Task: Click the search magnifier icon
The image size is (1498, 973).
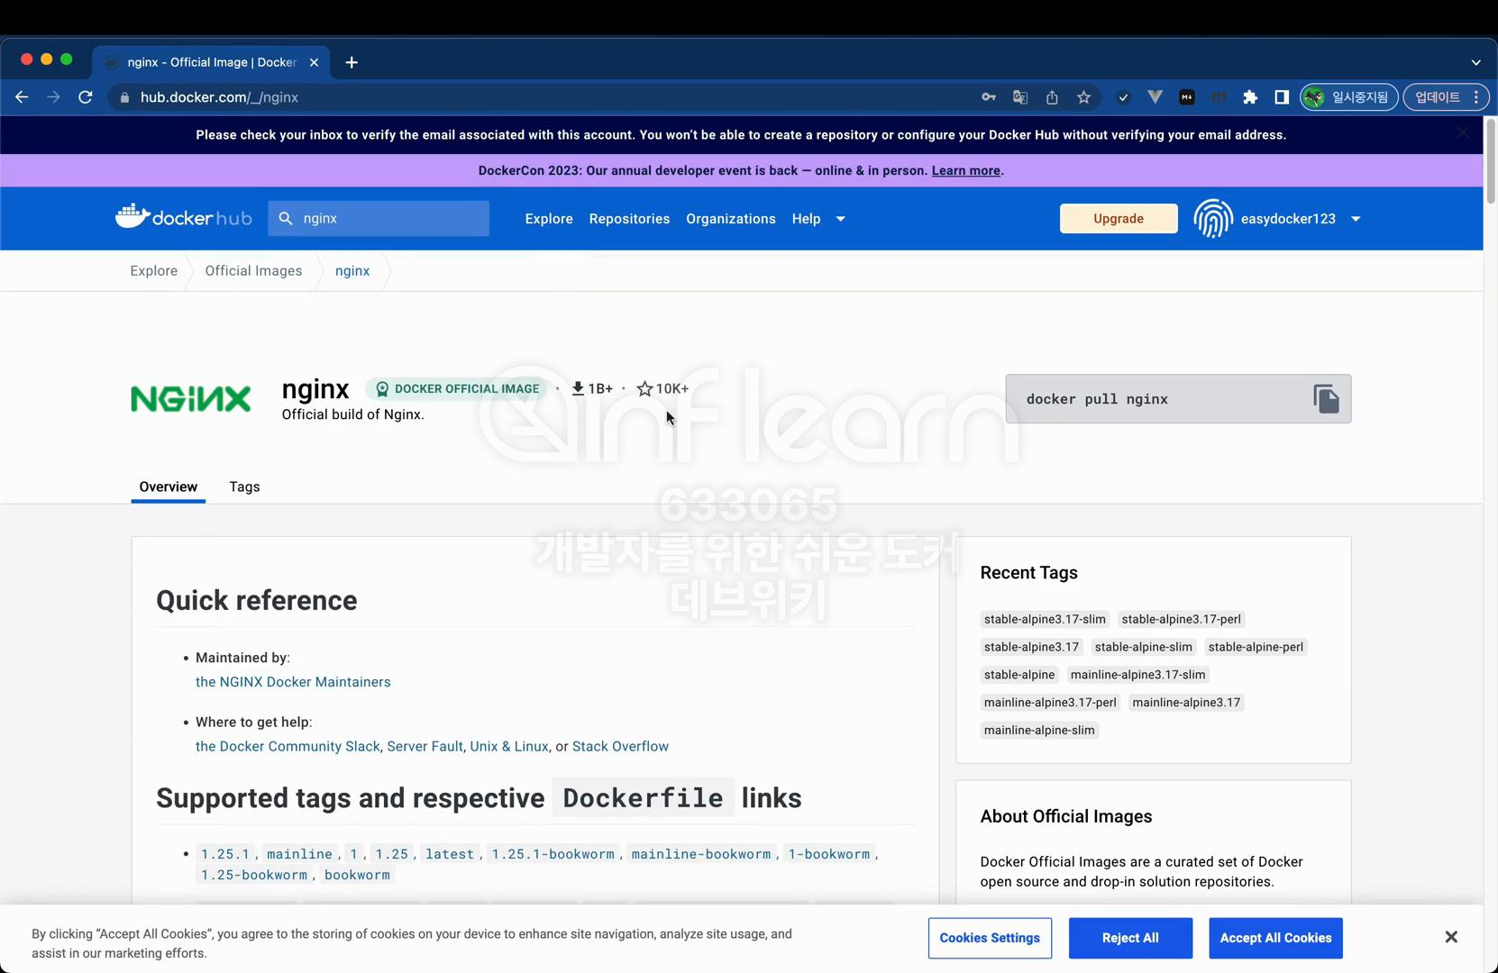Action: pos(286,218)
